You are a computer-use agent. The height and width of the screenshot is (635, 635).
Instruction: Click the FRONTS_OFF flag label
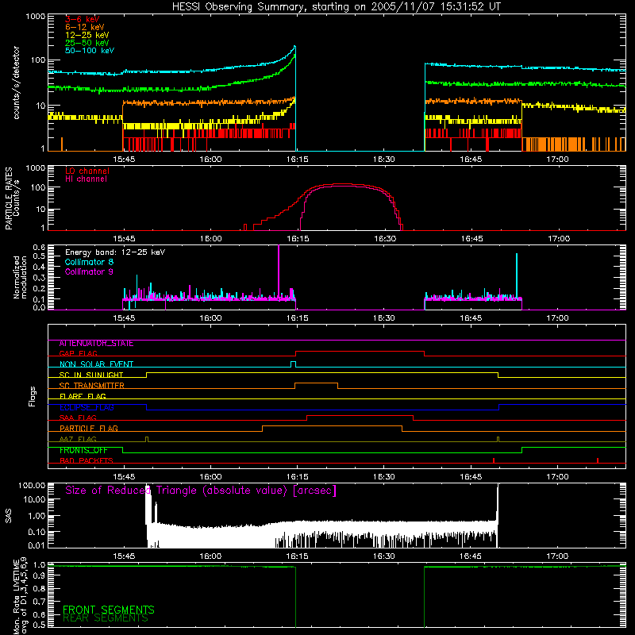pos(83,450)
